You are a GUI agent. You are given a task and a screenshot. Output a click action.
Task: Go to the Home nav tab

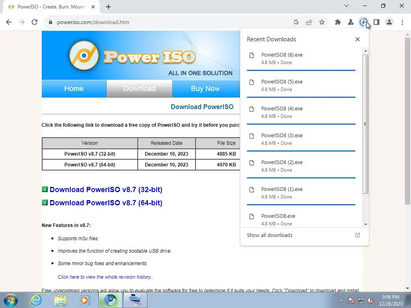74,89
